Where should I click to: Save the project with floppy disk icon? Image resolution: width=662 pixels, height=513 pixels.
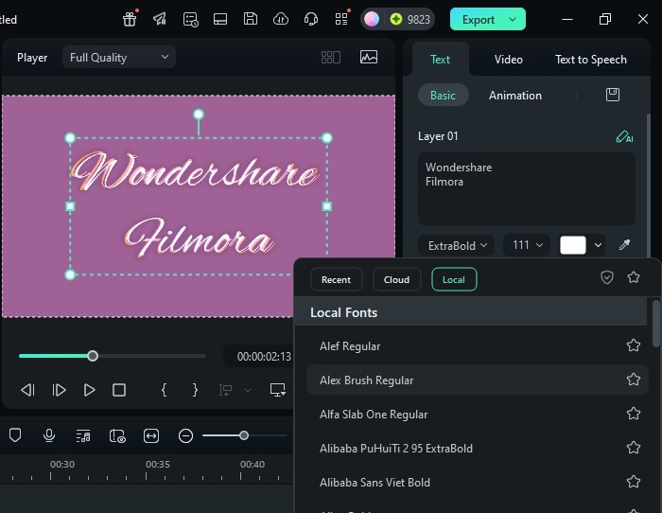click(251, 19)
